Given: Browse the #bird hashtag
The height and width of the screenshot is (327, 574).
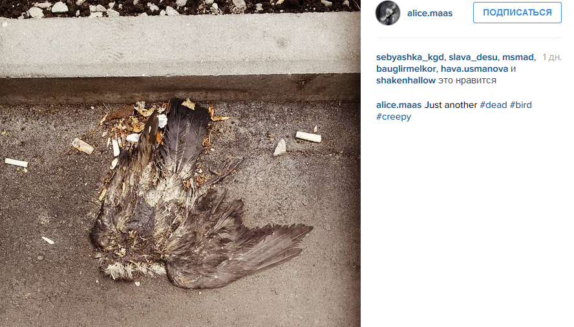Looking at the screenshot, I should coord(520,105).
